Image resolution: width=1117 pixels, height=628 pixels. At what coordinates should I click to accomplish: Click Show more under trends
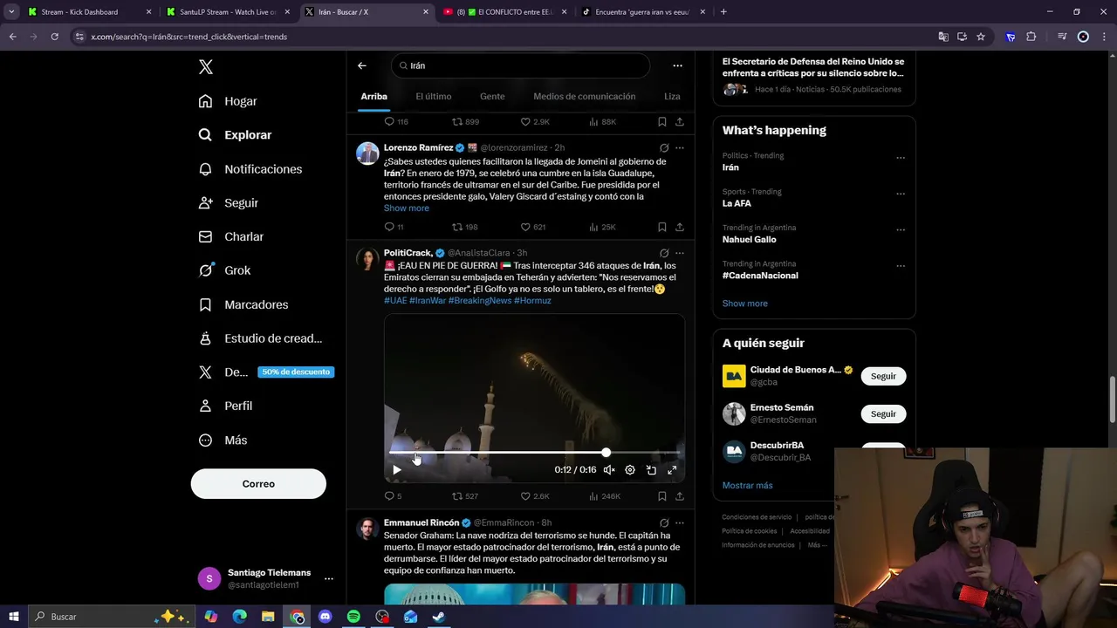(745, 304)
